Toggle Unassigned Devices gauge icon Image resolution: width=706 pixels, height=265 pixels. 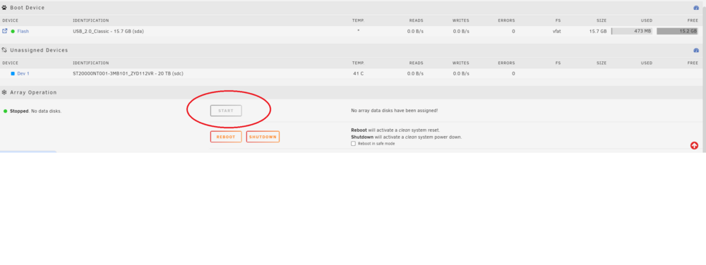click(x=696, y=50)
